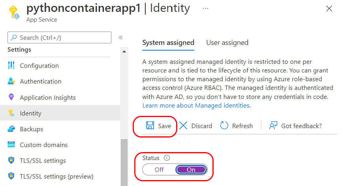Open Configuration from the sidebar icon
The height and width of the screenshot is (186, 342).
[x=11, y=66]
